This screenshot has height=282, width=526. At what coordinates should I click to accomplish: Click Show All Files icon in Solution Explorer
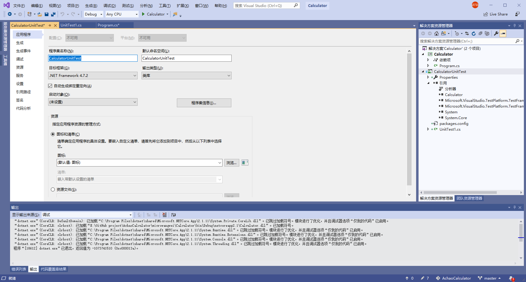(487, 33)
